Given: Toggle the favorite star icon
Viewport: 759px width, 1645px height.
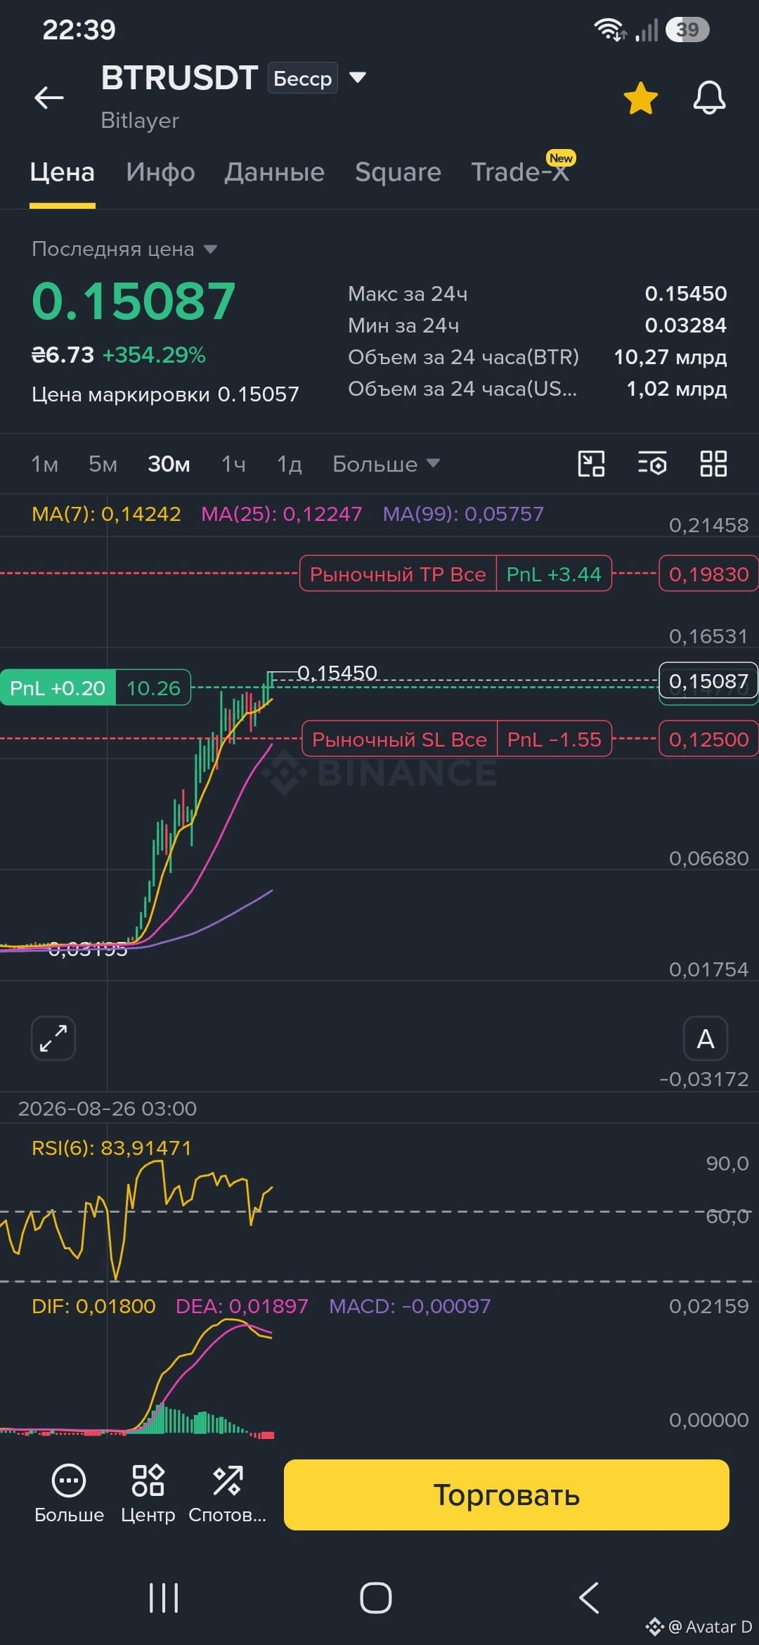Looking at the screenshot, I should click(x=641, y=98).
